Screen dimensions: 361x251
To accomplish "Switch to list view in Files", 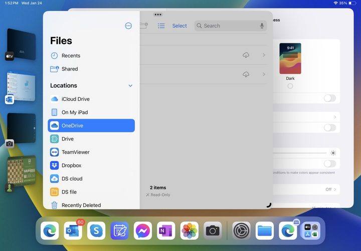I will point(161,25).
